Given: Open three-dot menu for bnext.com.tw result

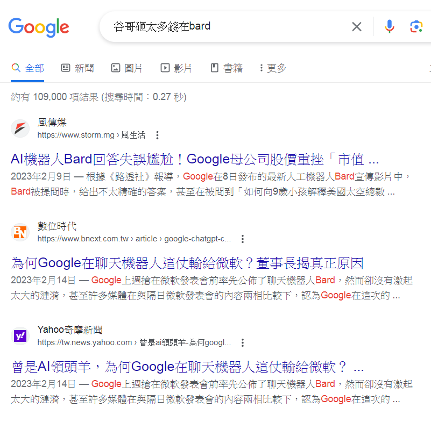Looking at the screenshot, I should point(243,239).
